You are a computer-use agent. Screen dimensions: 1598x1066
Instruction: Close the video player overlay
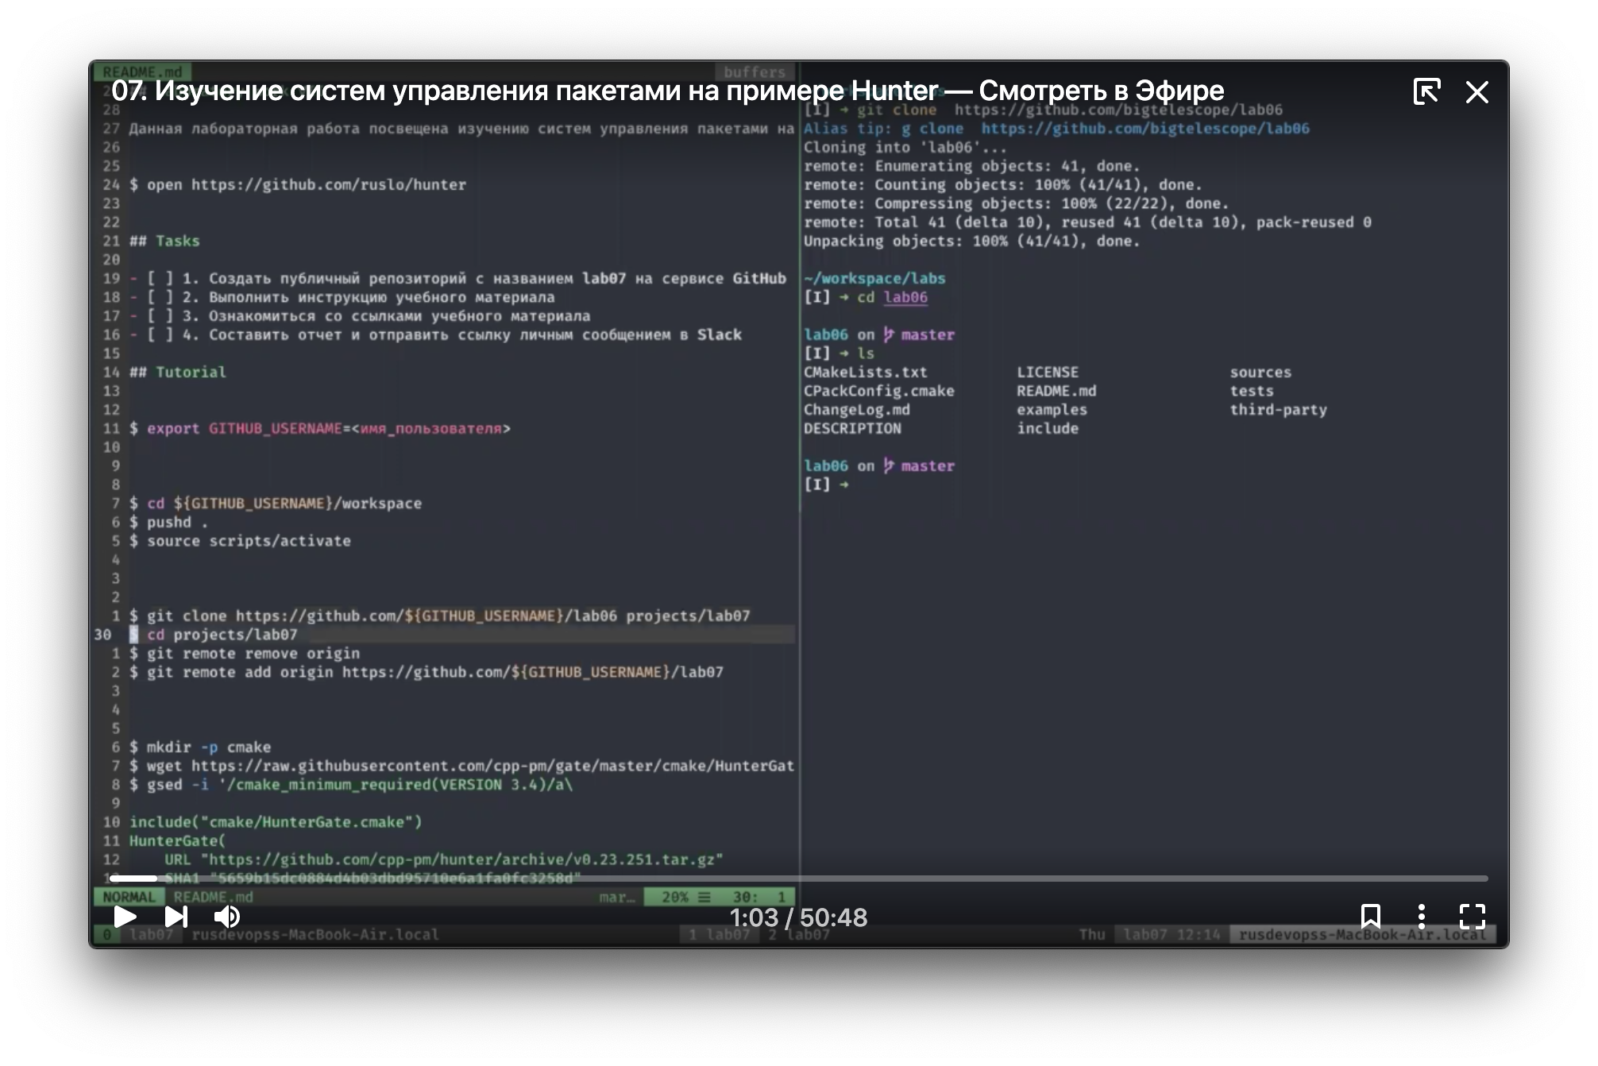click(x=1476, y=92)
